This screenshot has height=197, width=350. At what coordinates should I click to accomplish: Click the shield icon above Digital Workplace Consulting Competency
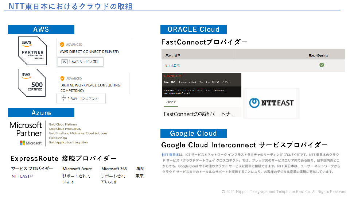(62, 78)
